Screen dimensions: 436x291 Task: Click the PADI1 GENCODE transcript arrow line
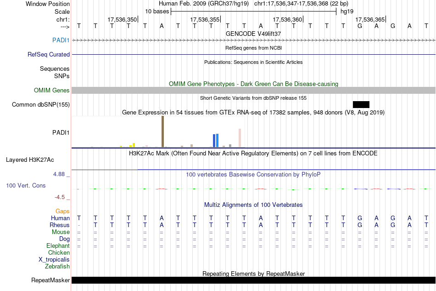coord(253,40)
